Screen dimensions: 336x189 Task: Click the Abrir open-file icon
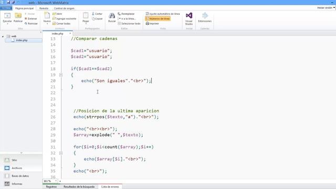click(54, 14)
